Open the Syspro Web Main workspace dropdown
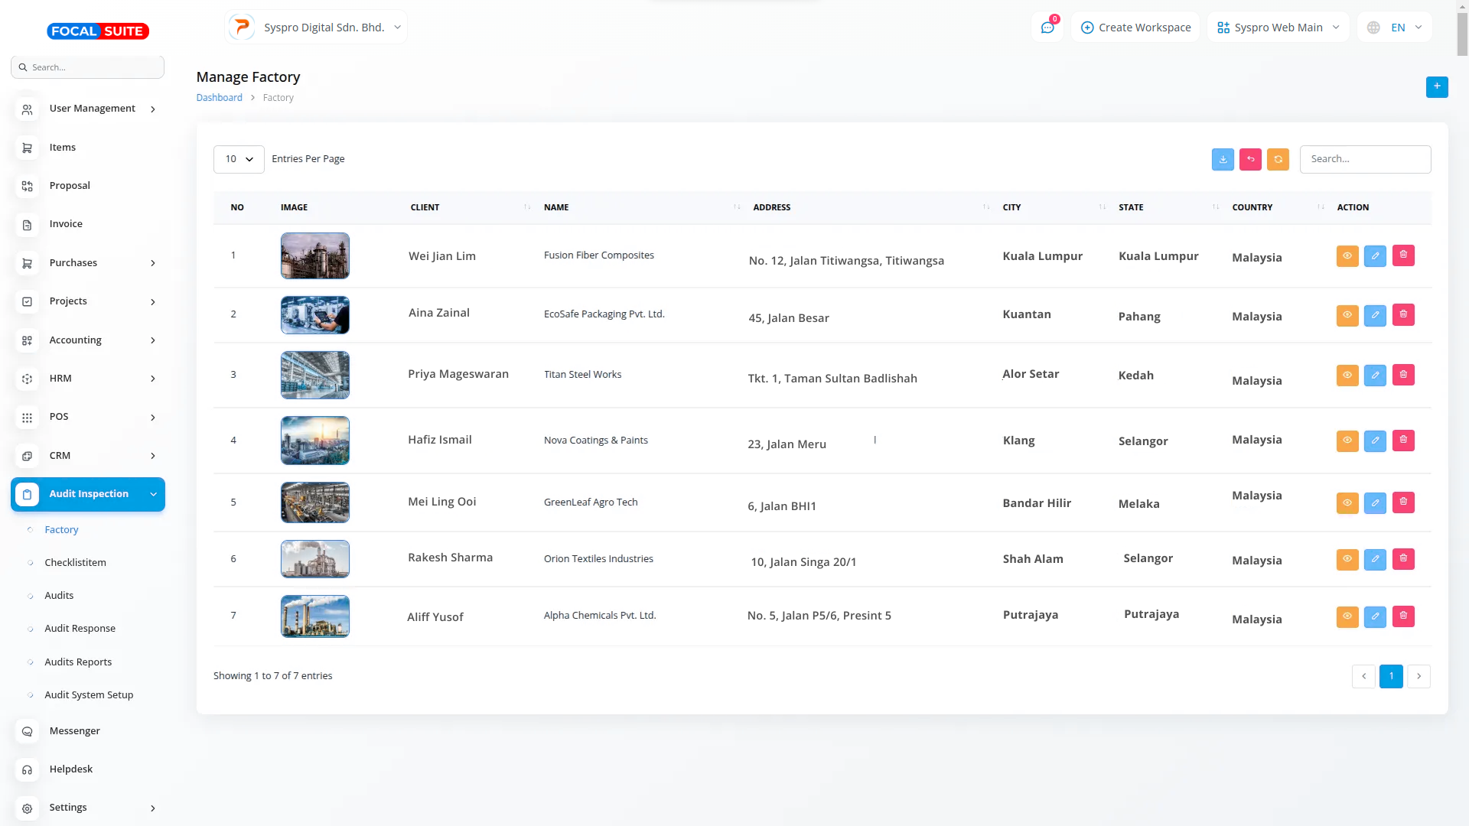Screen dimensions: 1469x826 [1278, 28]
